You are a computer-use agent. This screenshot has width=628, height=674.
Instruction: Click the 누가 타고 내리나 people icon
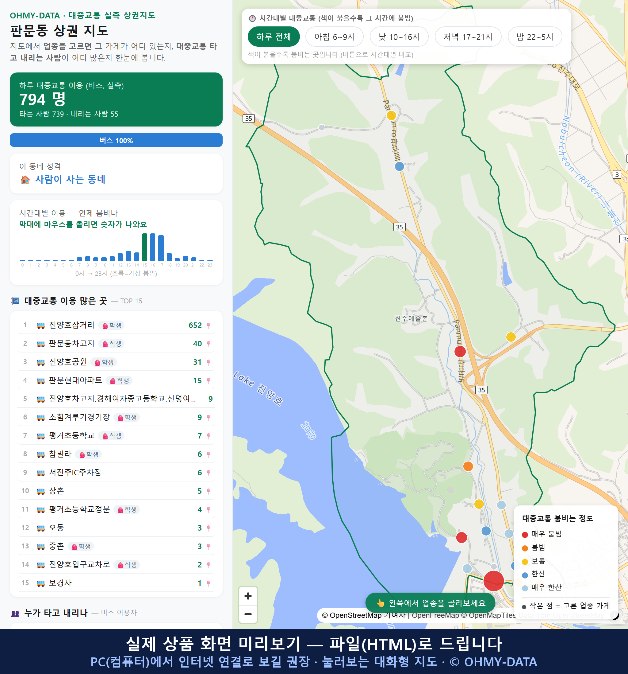pos(15,613)
